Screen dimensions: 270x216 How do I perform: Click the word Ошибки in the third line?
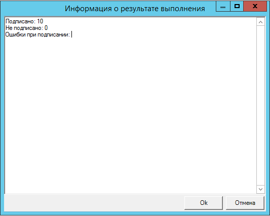pyautogui.click(x=15, y=34)
